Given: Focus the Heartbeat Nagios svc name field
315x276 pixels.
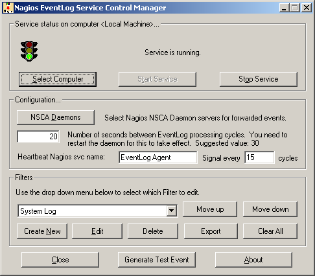Looking at the screenshot, I should (158, 157).
